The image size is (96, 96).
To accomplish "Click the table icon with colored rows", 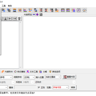I will coord(63,10).
